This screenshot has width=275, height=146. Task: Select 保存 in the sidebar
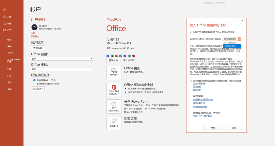[x=9, y=46]
